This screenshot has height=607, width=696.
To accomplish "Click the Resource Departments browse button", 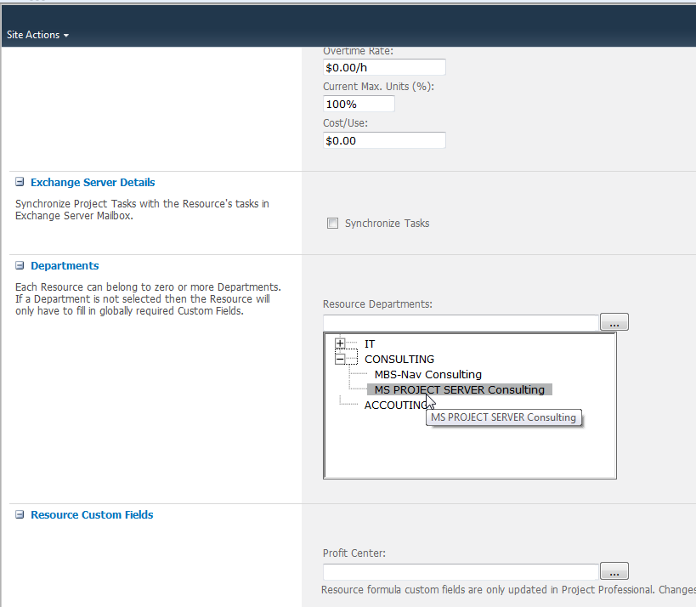I will click(614, 322).
